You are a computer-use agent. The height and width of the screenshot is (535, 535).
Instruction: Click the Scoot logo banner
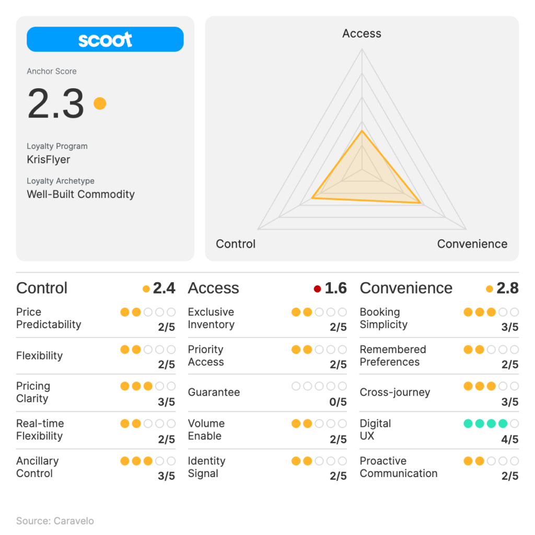click(105, 39)
